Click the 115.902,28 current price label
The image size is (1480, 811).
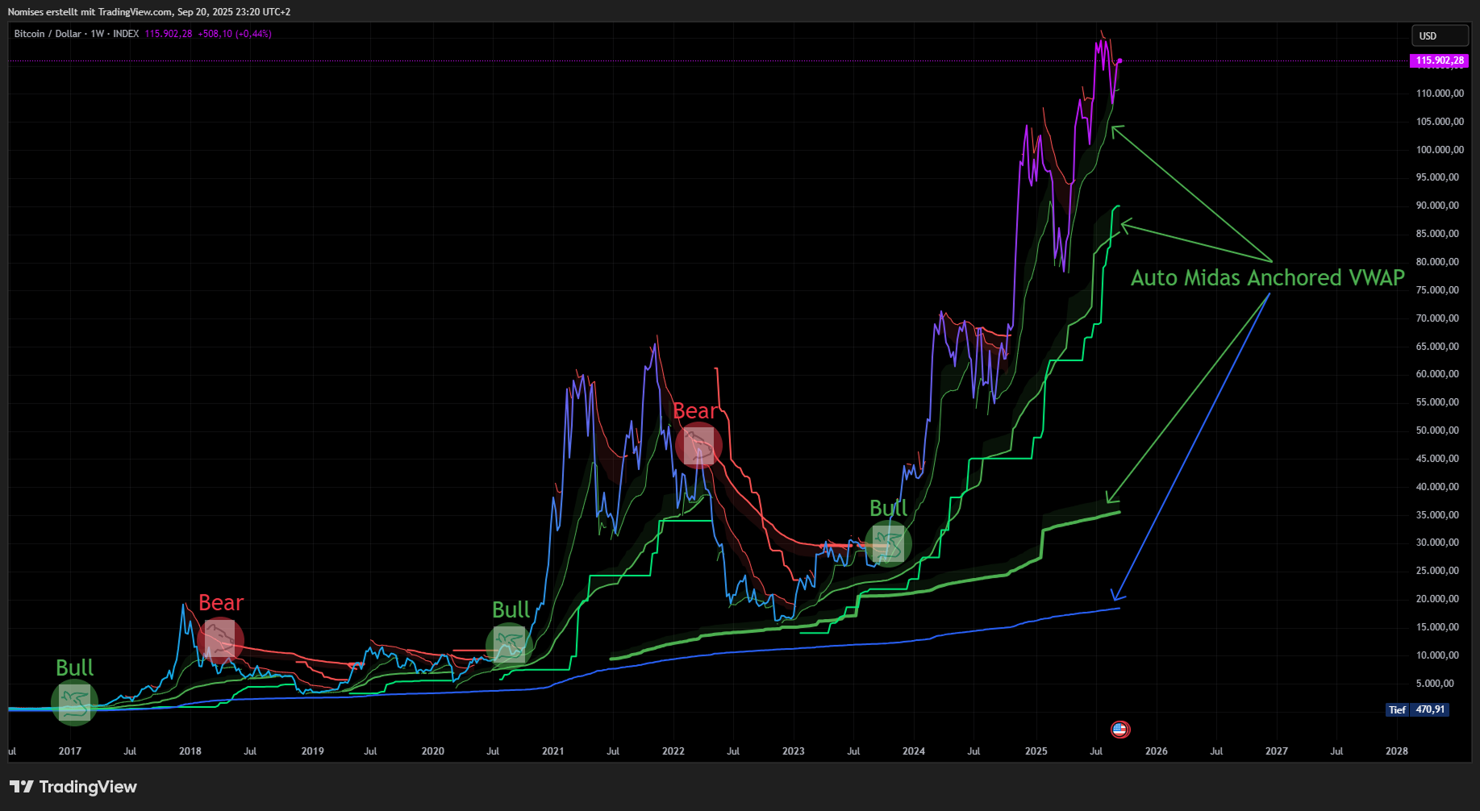1439,60
